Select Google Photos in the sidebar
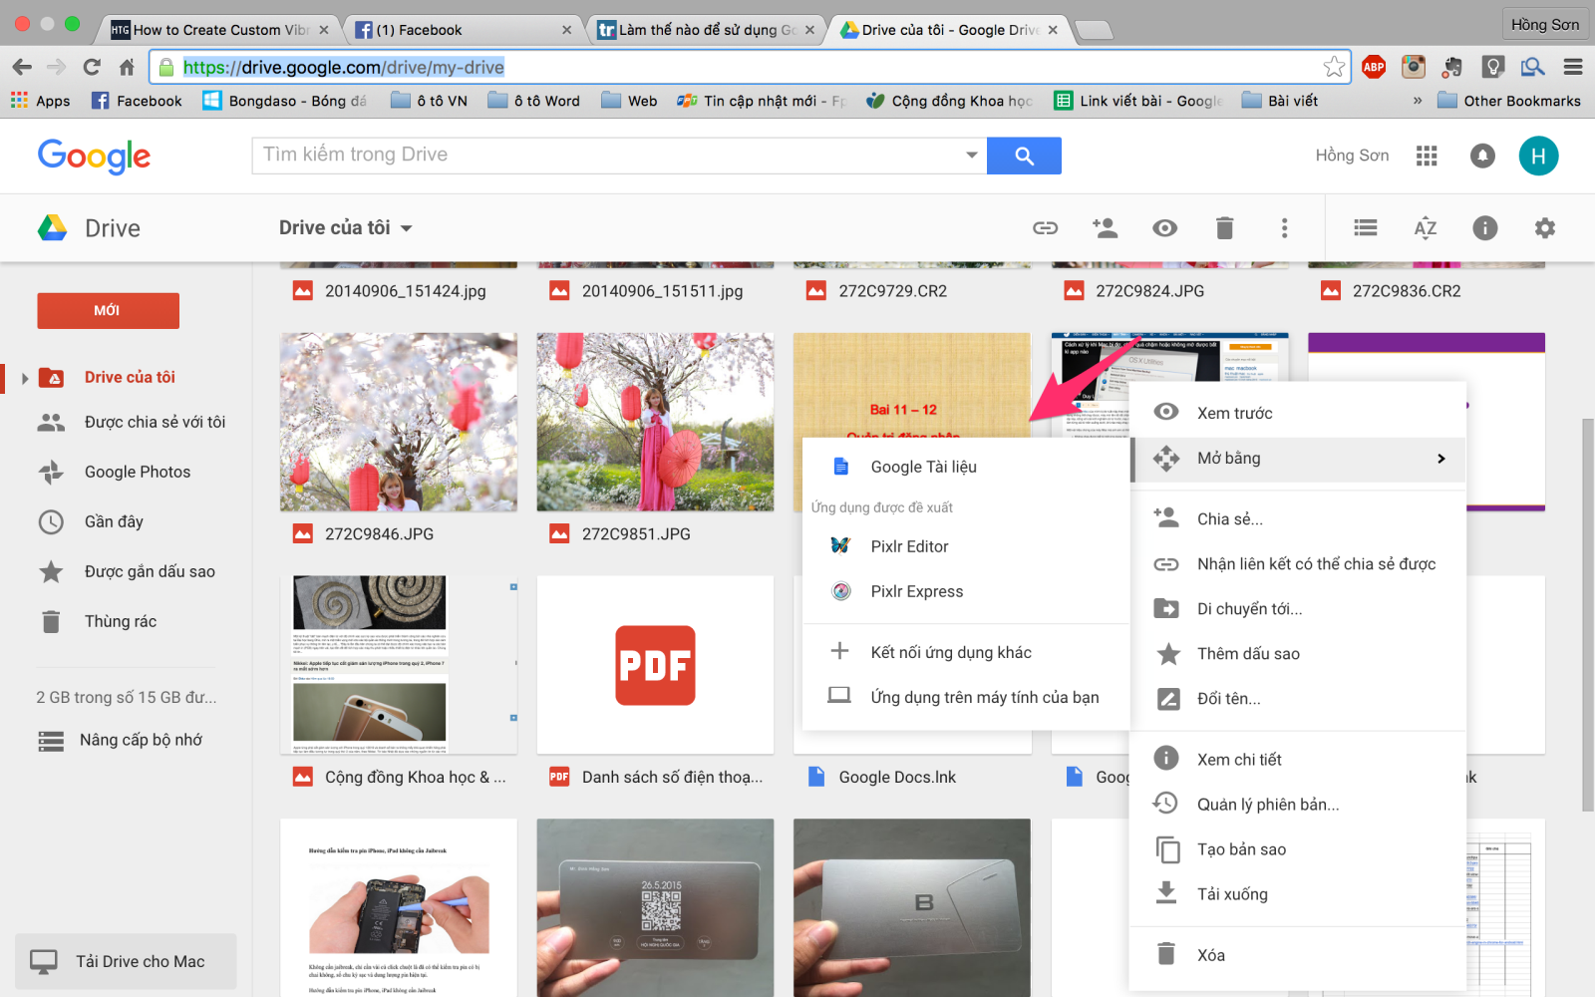Image resolution: width=1595 pixels, height=997 pixels. (137, 471)
